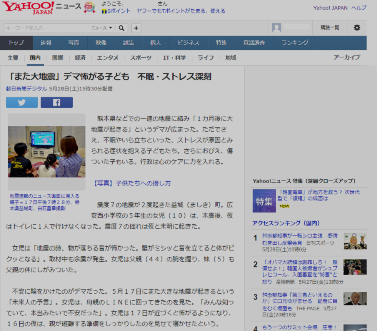
Task: Share the article via Twitter button
Action: (22, 102)
